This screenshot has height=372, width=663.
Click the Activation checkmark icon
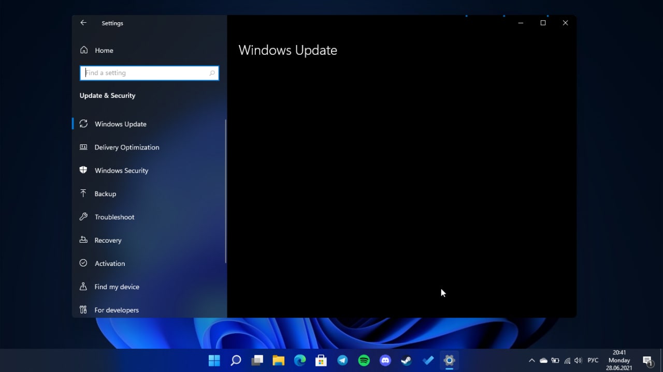point(83,263)
